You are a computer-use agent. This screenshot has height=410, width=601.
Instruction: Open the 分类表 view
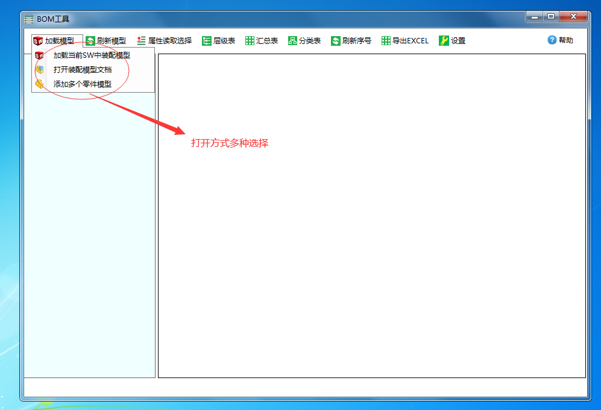click(304, 40)
